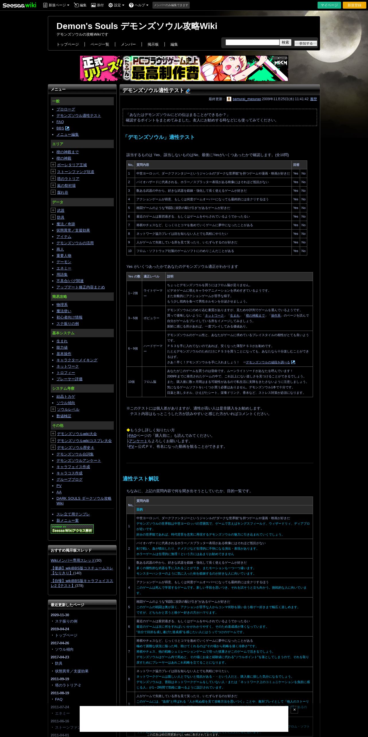The width and height of the screenshot is (368, 737).
Task: Open the 状態異常／支援効果 sidebar link in データ
Action: click(73, 230)
